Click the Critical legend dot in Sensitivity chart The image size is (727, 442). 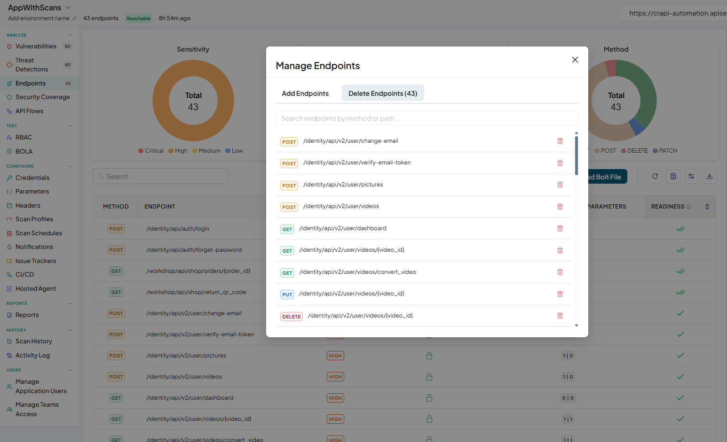click(x=141, y=151)
